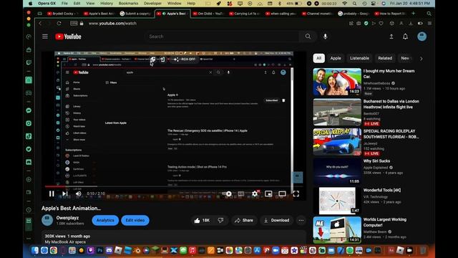Show more filter chips with right arrow
The width and height of the screenshot is (458, 258).
[422, 59]
